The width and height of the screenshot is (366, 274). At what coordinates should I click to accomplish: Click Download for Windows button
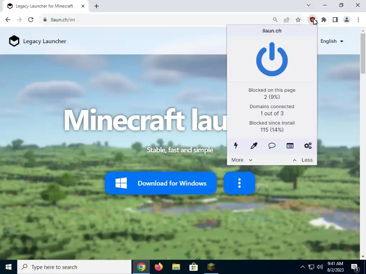[x=160, y=183]
